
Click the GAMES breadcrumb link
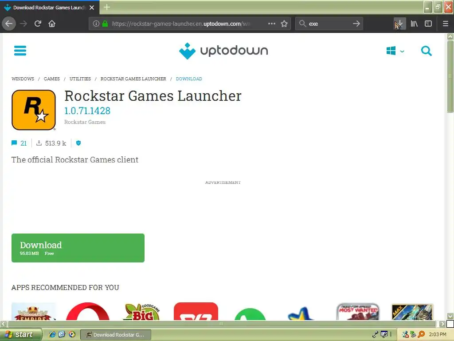tap(52, 79)
